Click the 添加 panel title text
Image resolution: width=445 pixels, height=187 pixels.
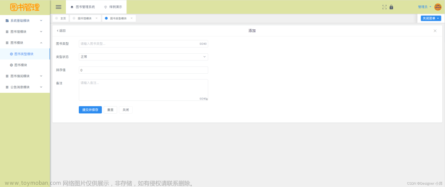[252, 31]
